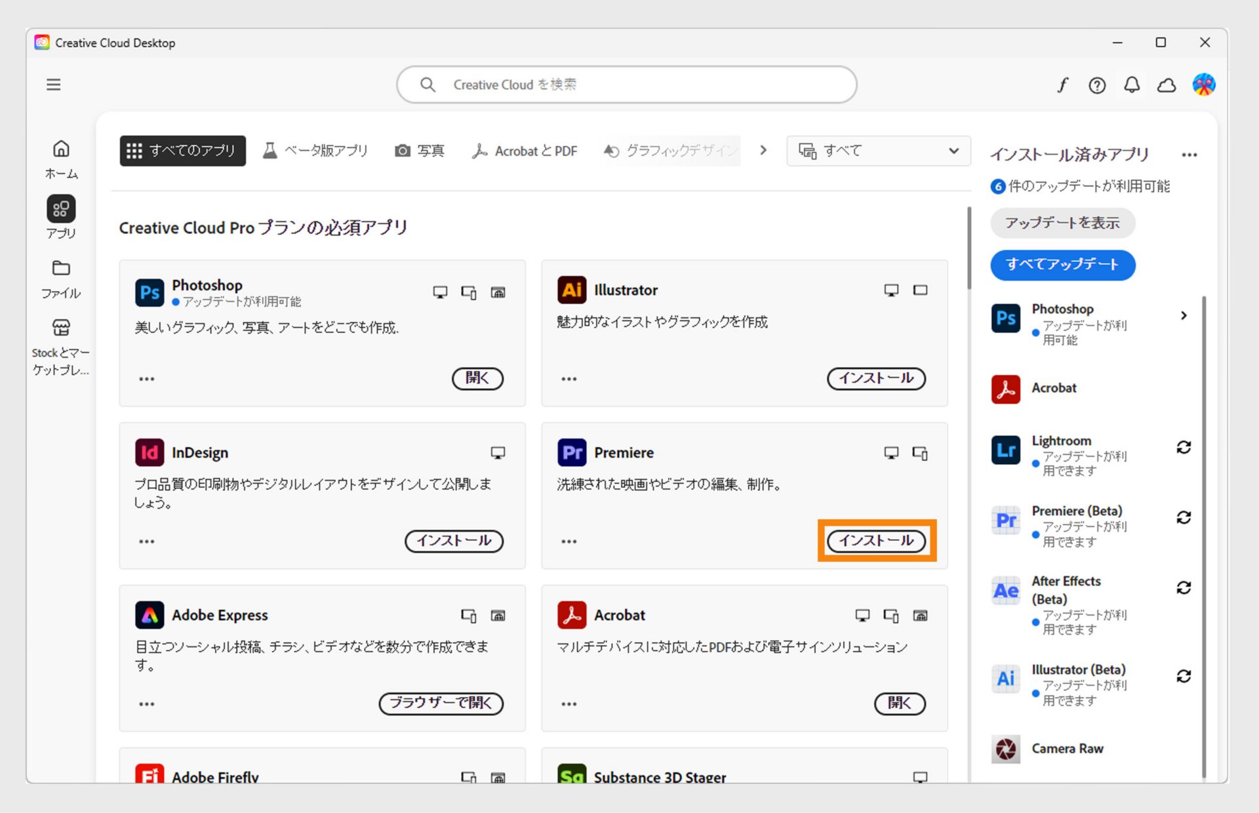Open installed apps panel more options
The image size is (1259, 813).
point(1189,155)
